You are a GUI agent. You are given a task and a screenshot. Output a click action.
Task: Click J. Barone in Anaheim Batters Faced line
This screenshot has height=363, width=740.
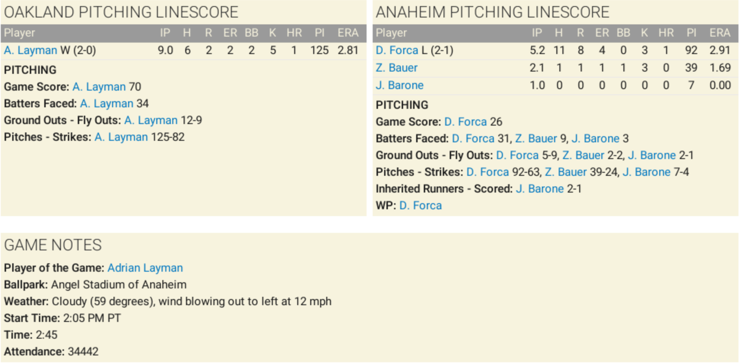click(596, 139)
